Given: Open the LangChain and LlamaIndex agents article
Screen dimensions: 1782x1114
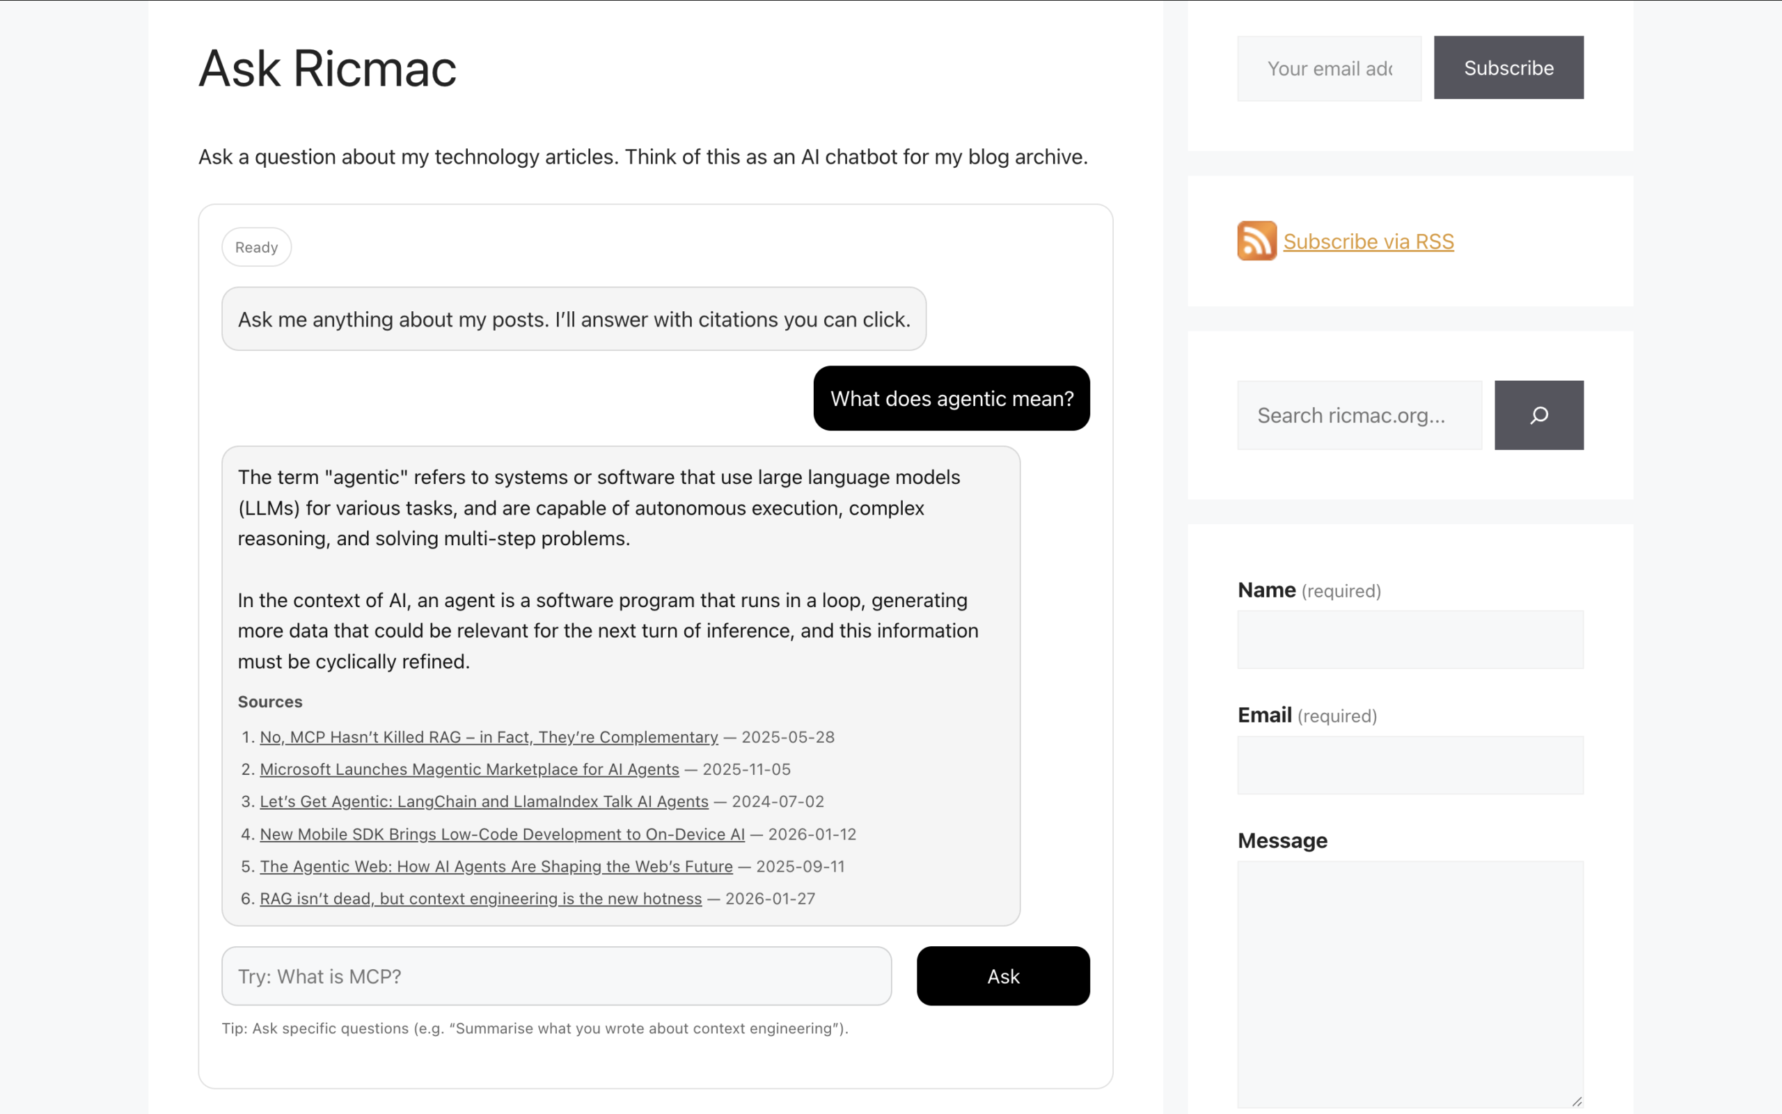Looking at the screenshot, I should tap(484, 801).
